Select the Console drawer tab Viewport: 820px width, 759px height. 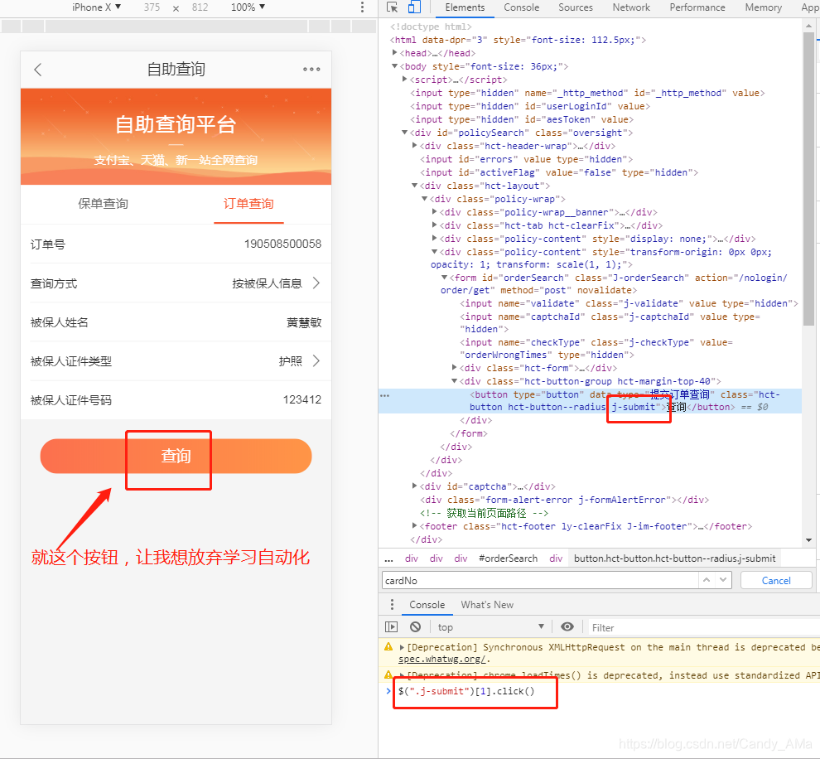(x=427, y=605)
